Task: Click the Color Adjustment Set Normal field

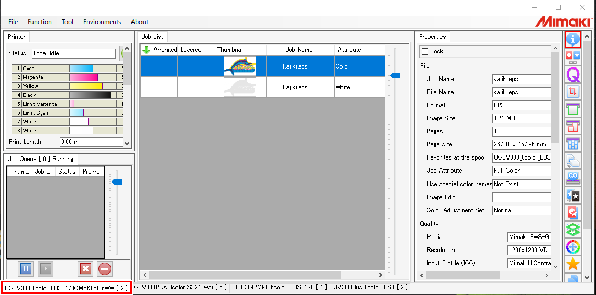Action: point(522,210)
